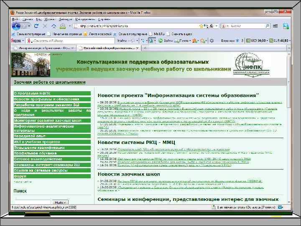This screenshot has height=226, width=301.
Task: Click the НФПК globe logo
Action: click(x=251, y=65)
